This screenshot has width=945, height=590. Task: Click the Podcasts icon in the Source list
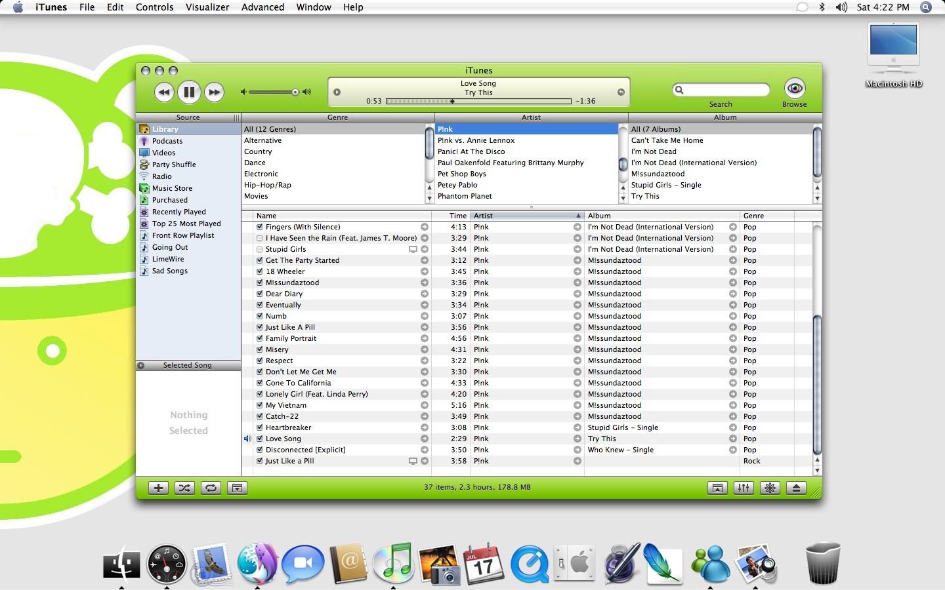click(x=144, y=141)
